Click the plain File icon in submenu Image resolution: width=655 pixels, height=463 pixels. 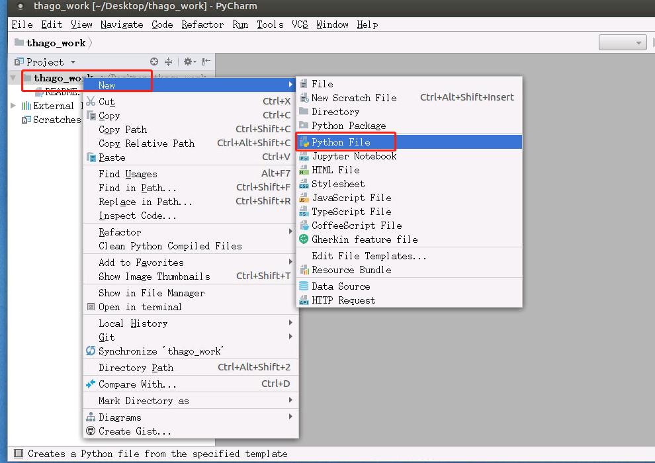pos(304,84)
